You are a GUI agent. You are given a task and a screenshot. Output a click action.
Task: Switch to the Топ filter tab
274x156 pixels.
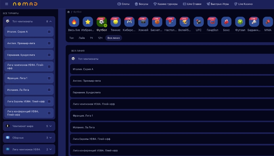point(71,38)
